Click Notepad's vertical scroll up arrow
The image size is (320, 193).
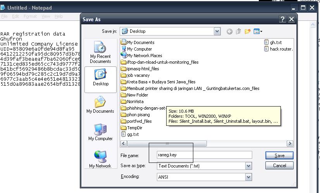pos(313,25)
